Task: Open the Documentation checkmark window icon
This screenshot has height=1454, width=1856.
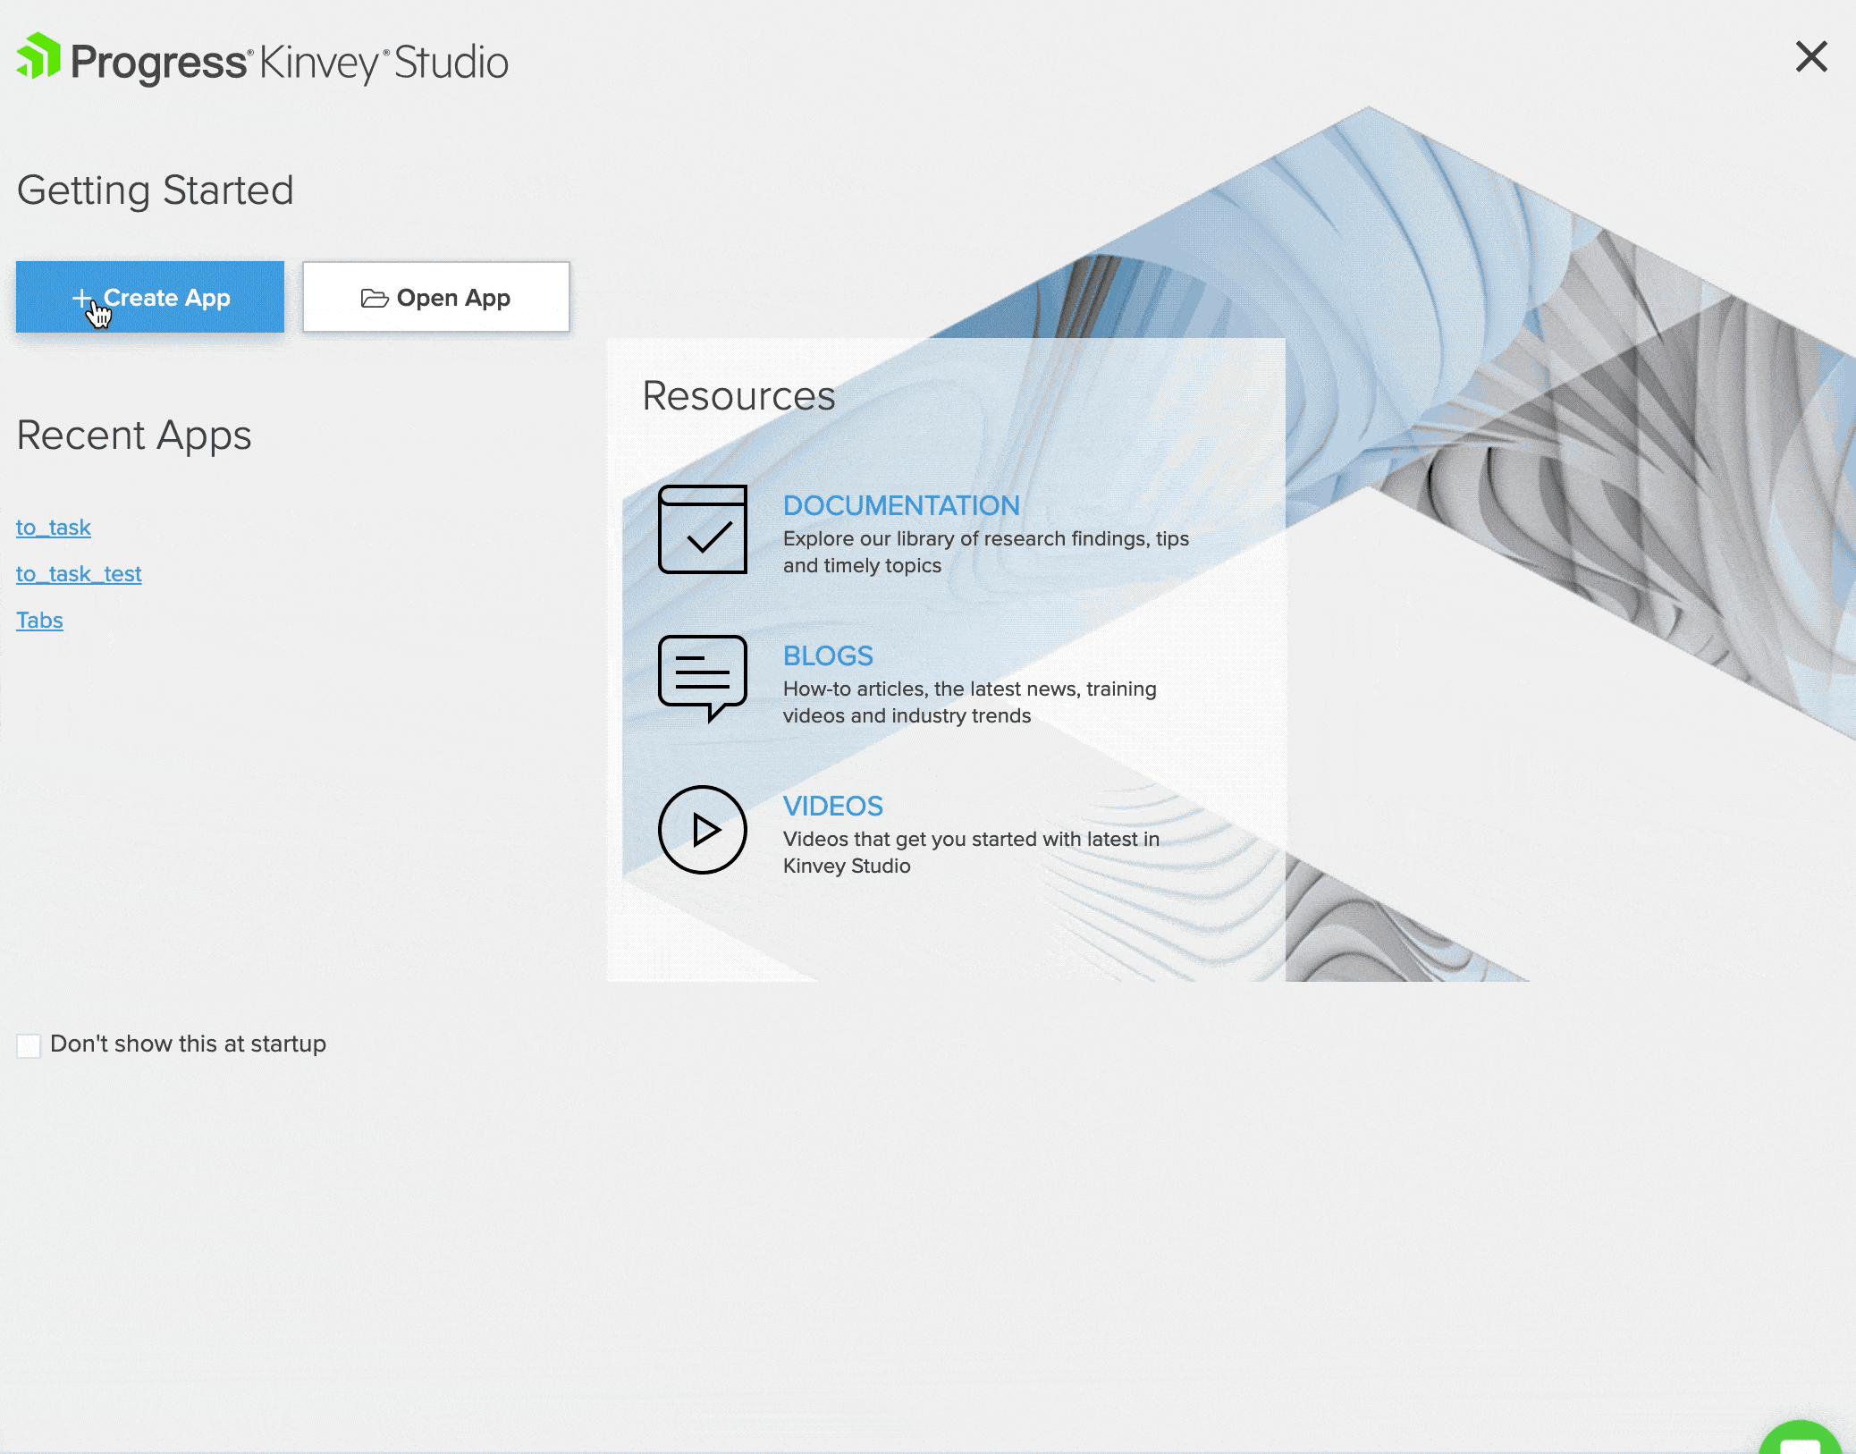Action: pos(702,529)
